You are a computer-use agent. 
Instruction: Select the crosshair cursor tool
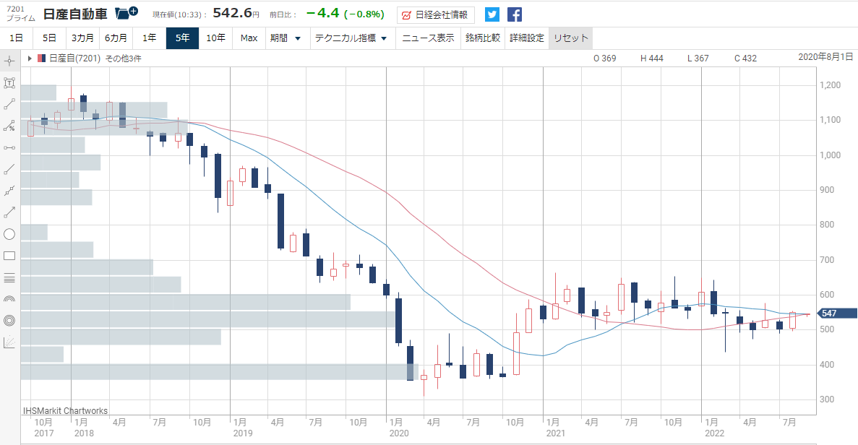point(9,61)
